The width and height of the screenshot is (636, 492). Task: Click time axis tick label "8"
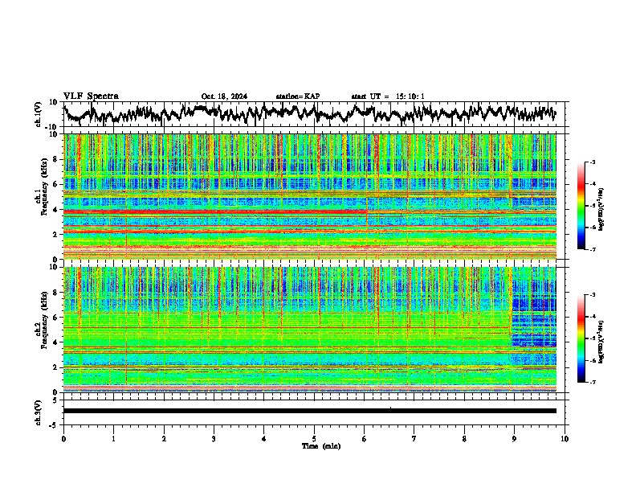464,439
